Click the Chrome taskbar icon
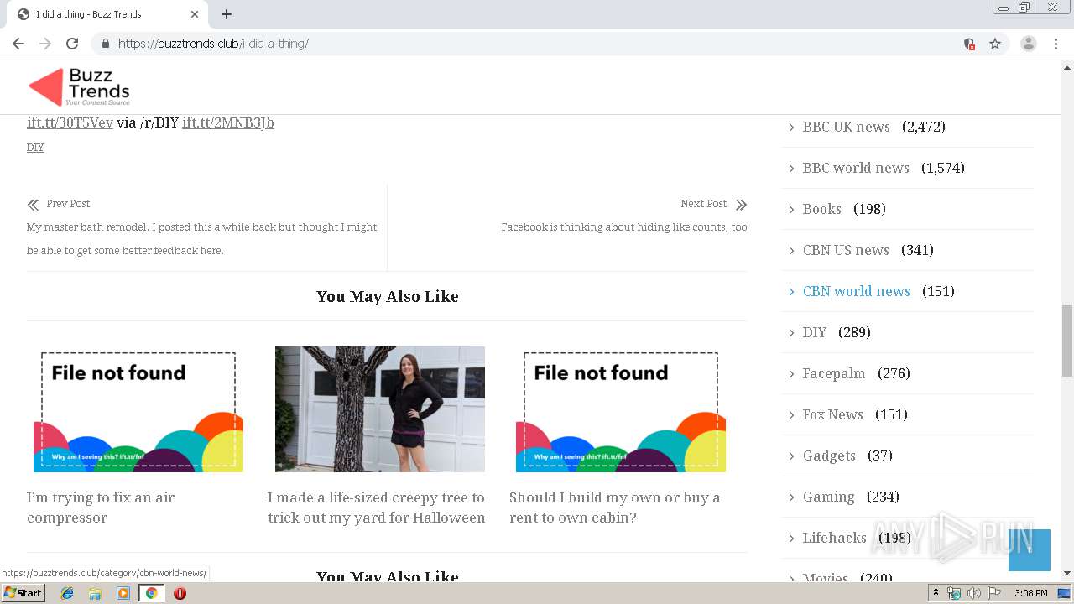The height and width of the screenshot is (604, 1074). [x=151, y=593]
